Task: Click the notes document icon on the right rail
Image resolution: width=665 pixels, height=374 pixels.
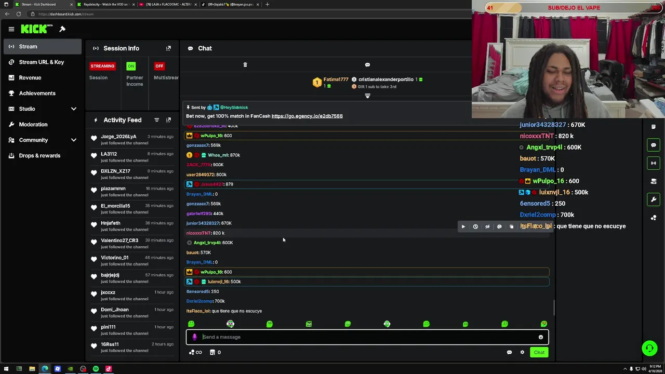Action: coord(654,127)
